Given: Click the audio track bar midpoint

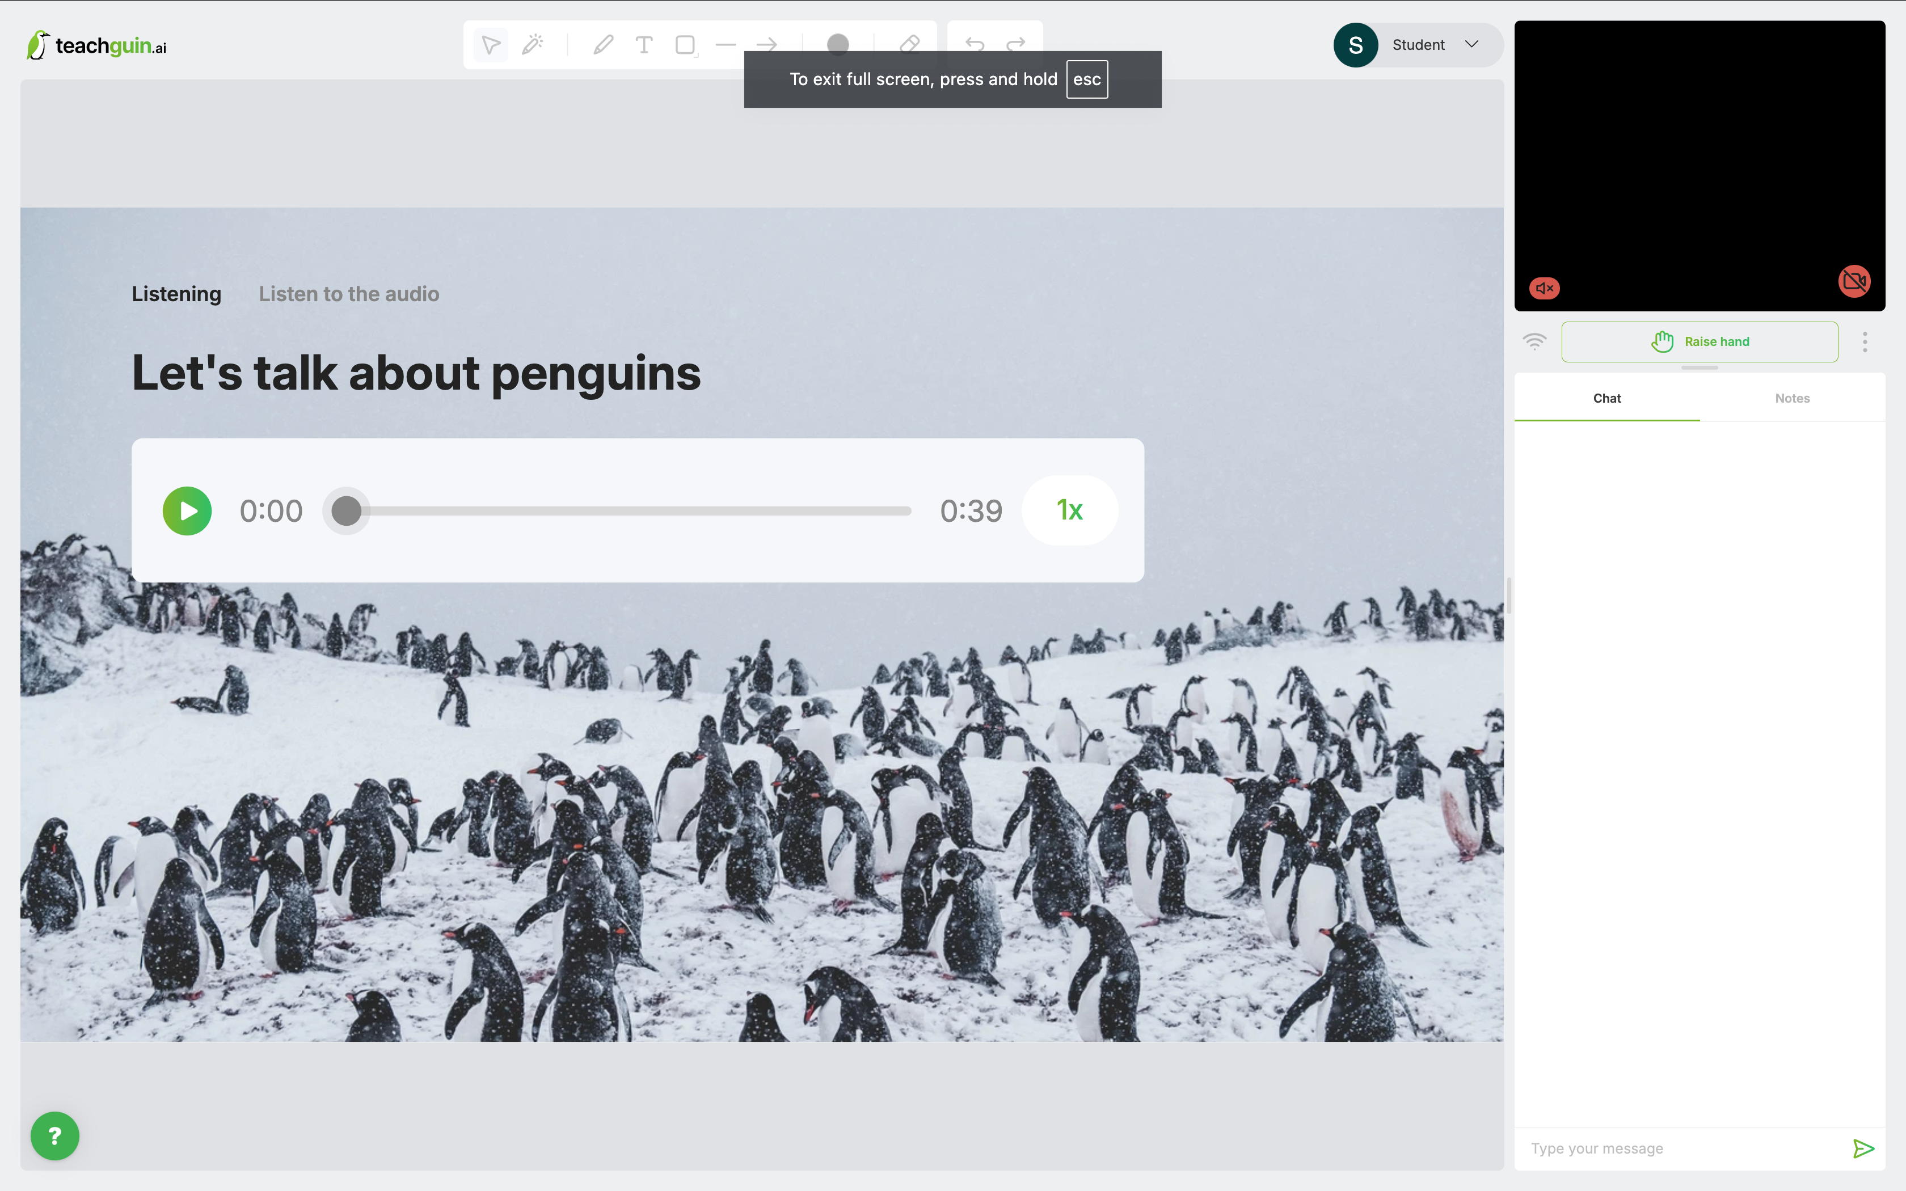Looking at the screenshot, I should click(x=629, y=511).
